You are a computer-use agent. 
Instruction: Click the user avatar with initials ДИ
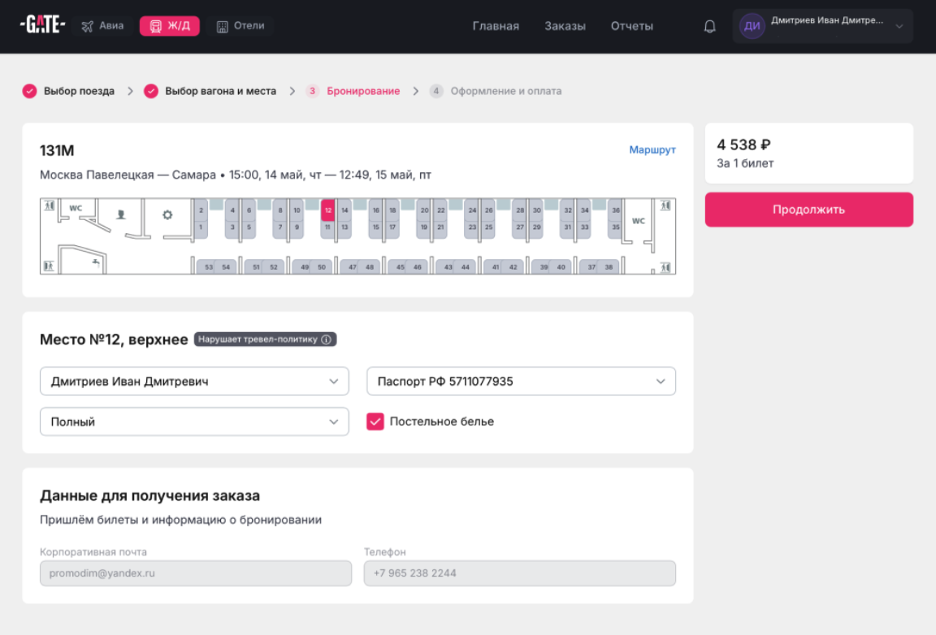[x=752, y=26]
